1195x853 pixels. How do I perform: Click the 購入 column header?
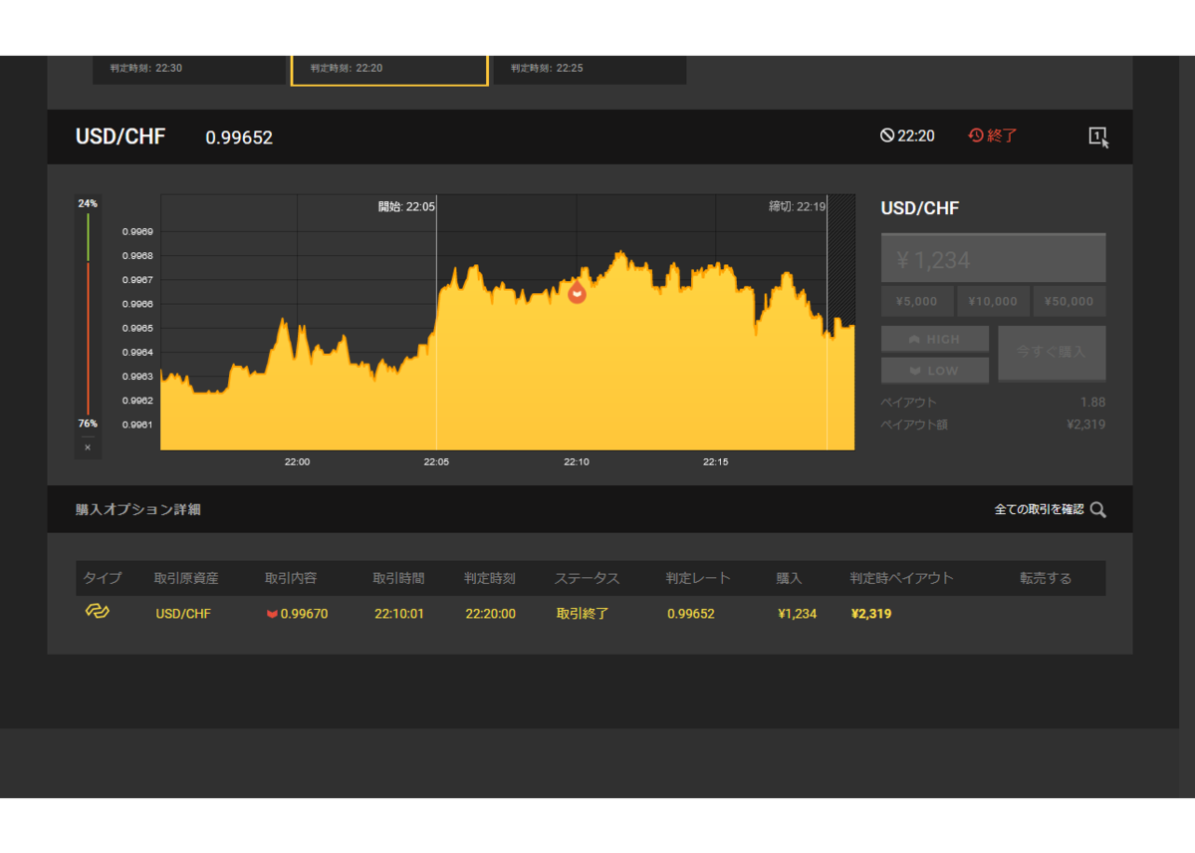790,579
